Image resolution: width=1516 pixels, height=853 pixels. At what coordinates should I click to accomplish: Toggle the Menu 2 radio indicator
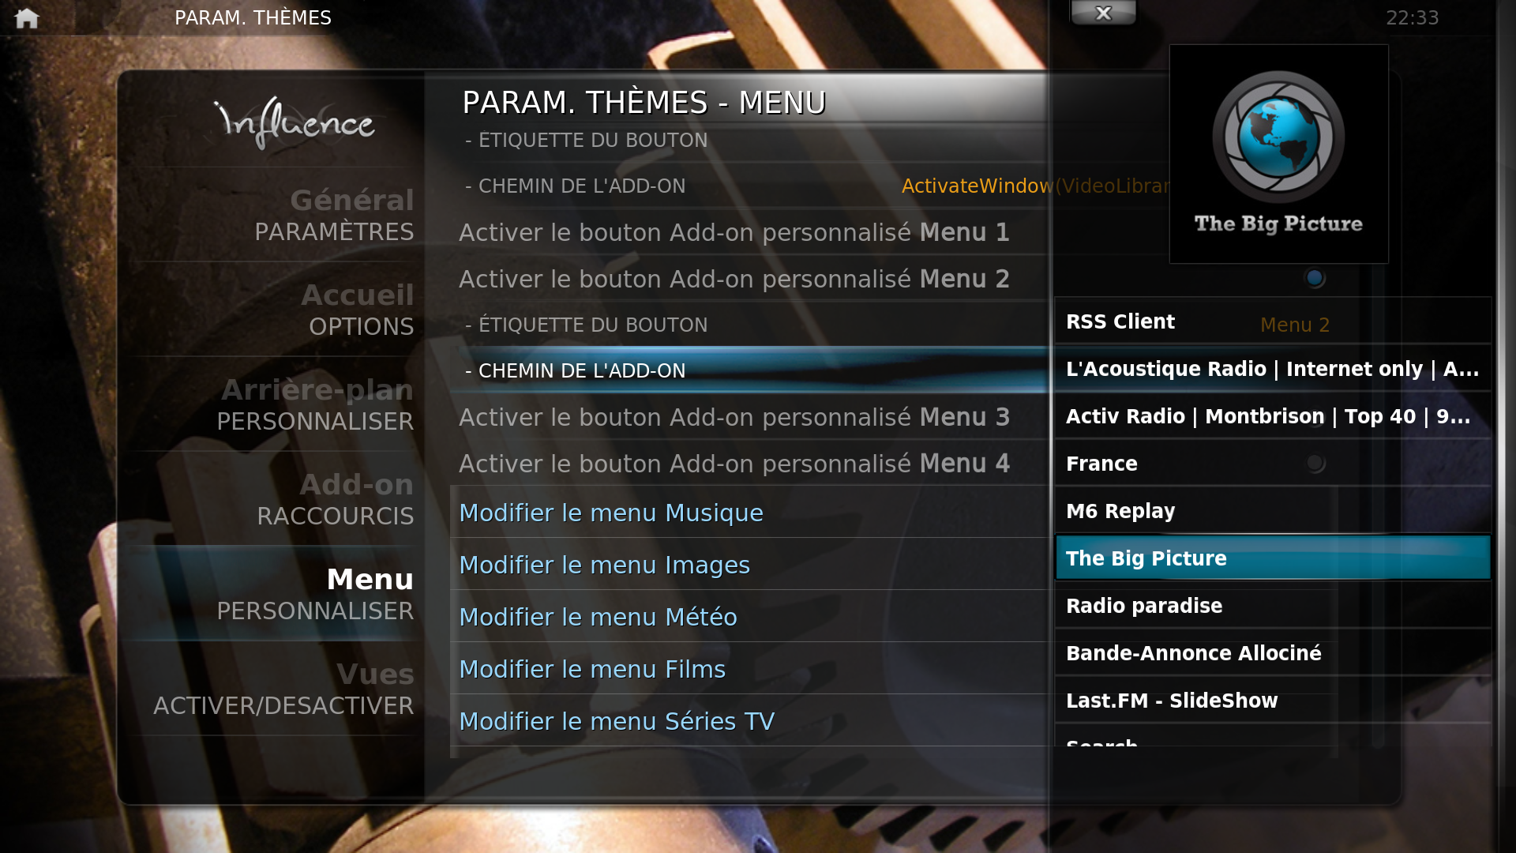click(1315, 278)
